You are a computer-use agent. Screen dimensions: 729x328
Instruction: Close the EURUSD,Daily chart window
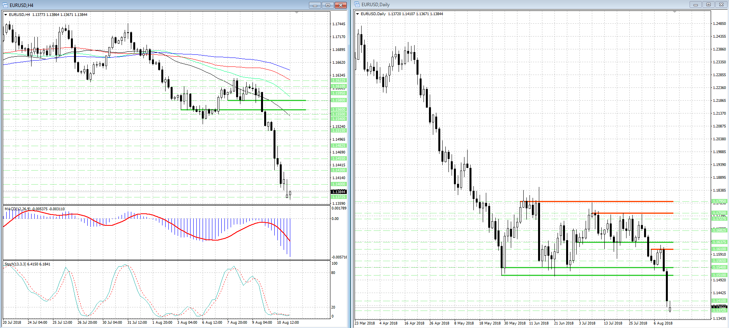(721, 5)
